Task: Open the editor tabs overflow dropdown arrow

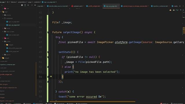Action: [x=180, y=6]
